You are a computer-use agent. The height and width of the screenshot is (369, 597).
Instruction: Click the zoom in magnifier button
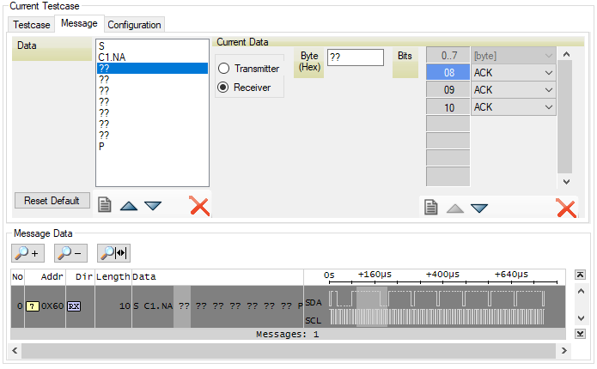[x=27, y=252]
